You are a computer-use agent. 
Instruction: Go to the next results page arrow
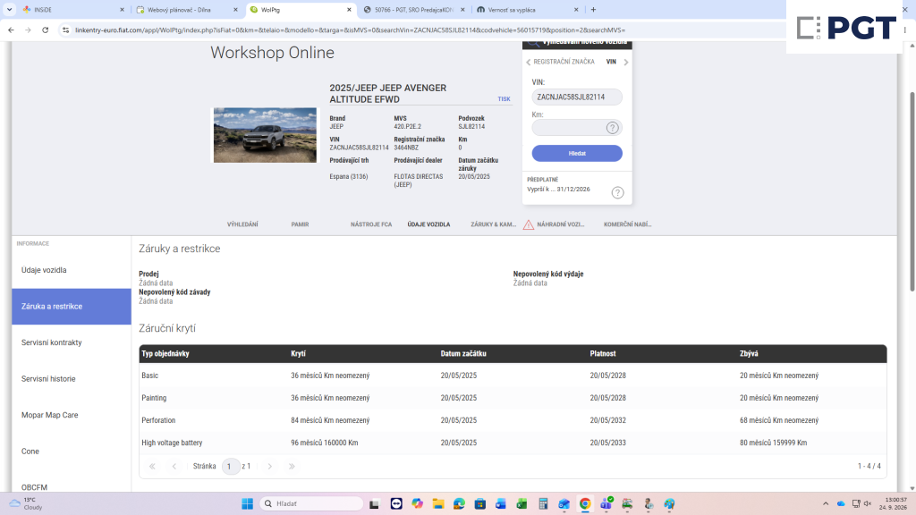tap(270, 467)
